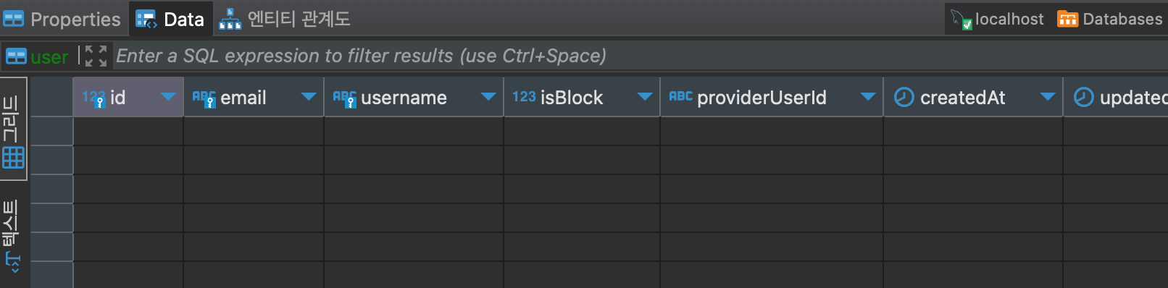Open the isBlock column filter dropdown
Screen dimensions: 1168x288
[645, 97]
